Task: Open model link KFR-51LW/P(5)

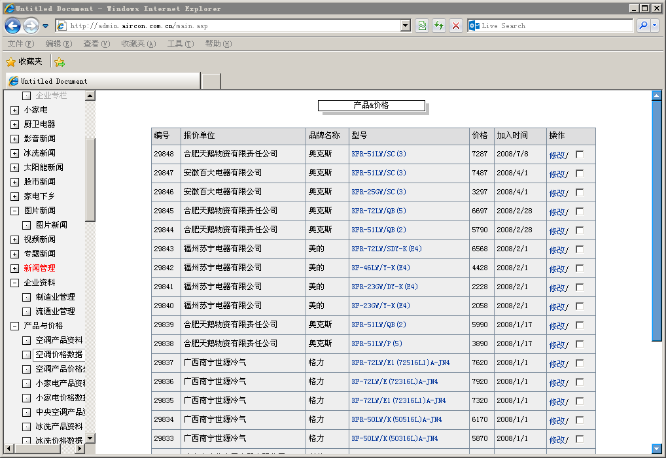Action: pyautogui.click(x=377, y=343)
